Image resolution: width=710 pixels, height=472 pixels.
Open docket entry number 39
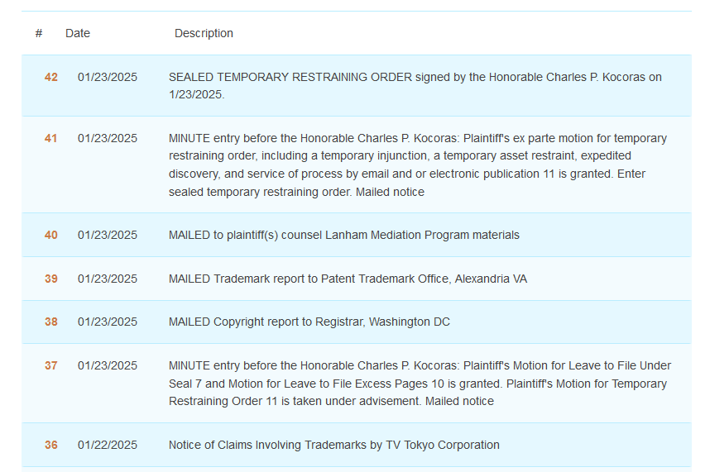pyautogui.click(x=51, y=279)
